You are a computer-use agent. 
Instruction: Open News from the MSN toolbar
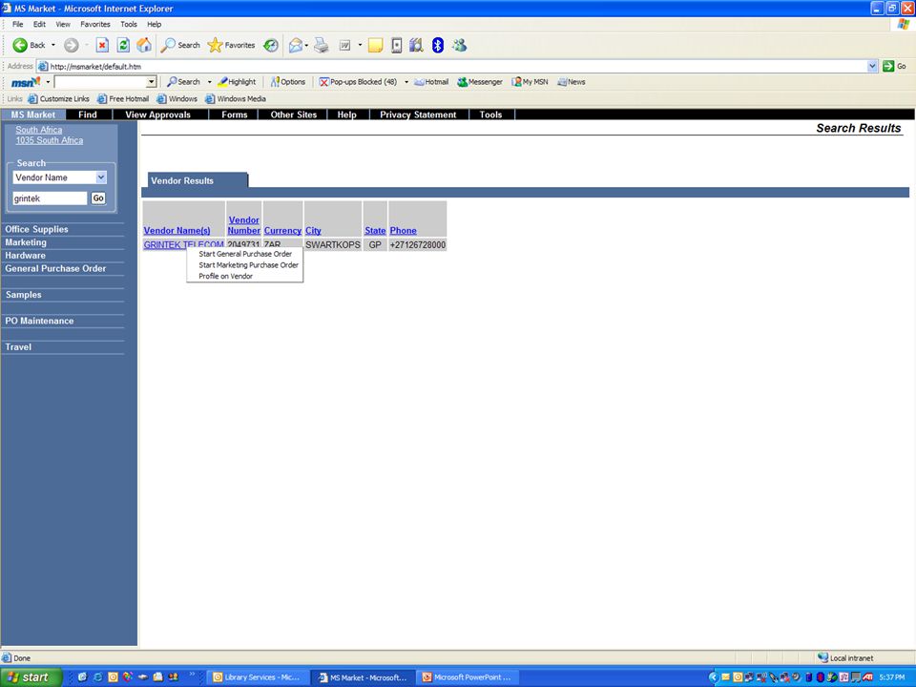tap(572, 82)
